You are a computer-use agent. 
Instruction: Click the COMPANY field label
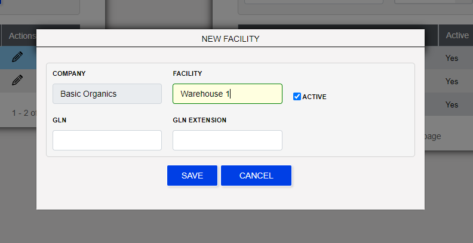tap(69, 73)
